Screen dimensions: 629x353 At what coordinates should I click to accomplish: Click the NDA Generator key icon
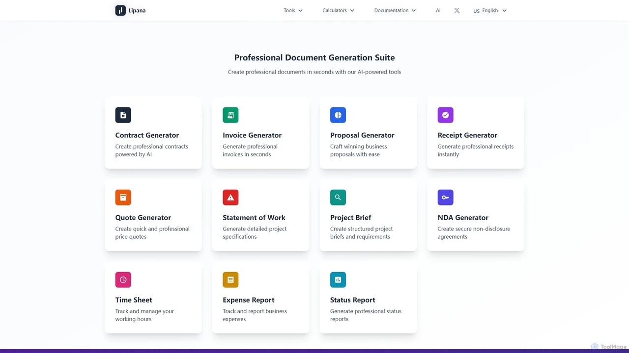point(446,198)
